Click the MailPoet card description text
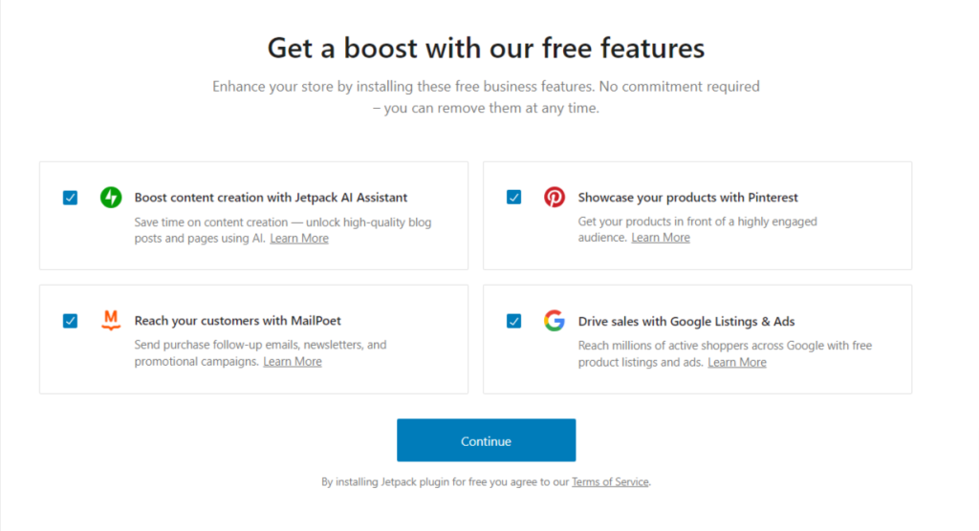The width and height of the screenshot is (979, 531). [x=260, y=345]
